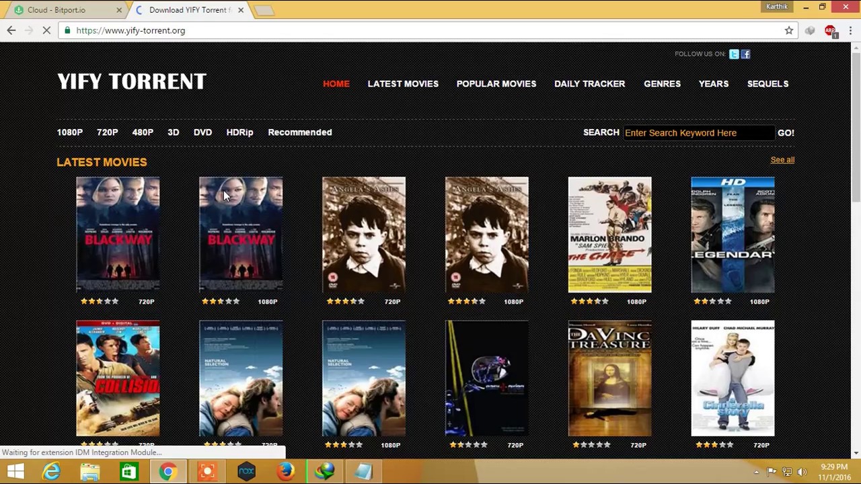861x484 pixels.
Task: Open the orange screen recorder taskbar icon
Action: (207, 472)
